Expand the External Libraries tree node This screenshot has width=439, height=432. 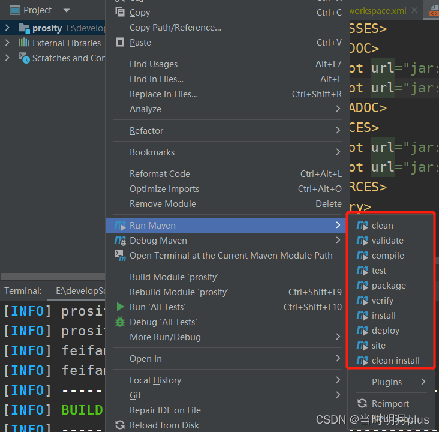(x=7, y=43)
